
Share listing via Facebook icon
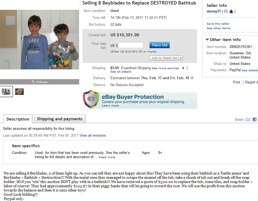pos(255,120)
